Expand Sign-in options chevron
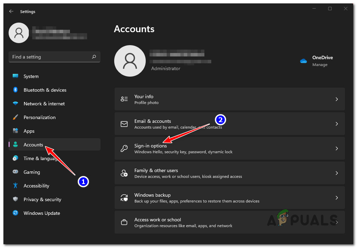 click(337, 148)
